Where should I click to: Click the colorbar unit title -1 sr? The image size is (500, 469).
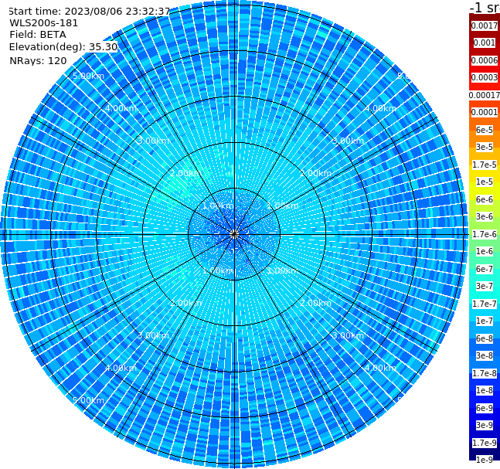(485, 7)
